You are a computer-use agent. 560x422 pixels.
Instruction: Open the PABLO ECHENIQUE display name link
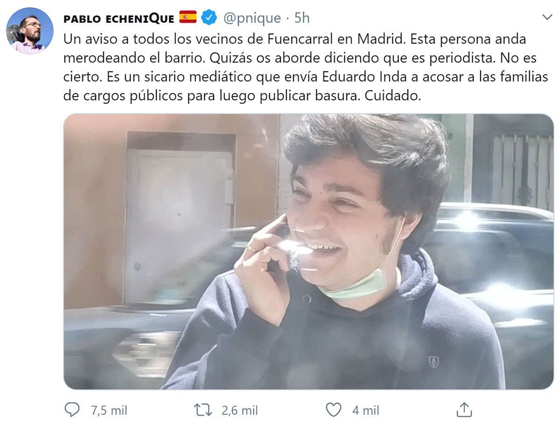[x=119, y=18]
